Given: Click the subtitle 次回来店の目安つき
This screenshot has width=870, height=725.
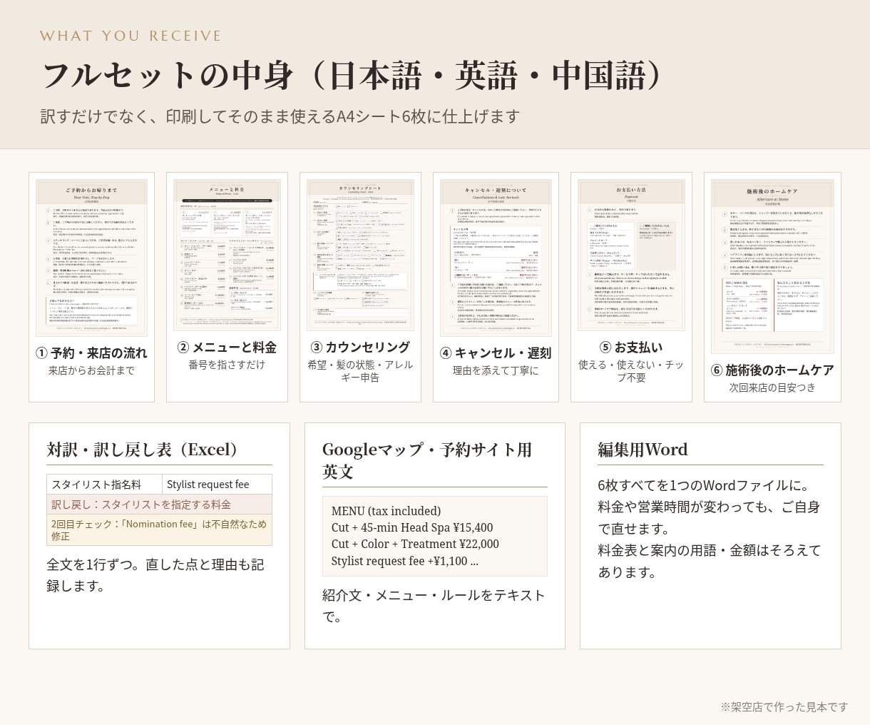Looking at the screenshot, I should [x=772, y=387].
